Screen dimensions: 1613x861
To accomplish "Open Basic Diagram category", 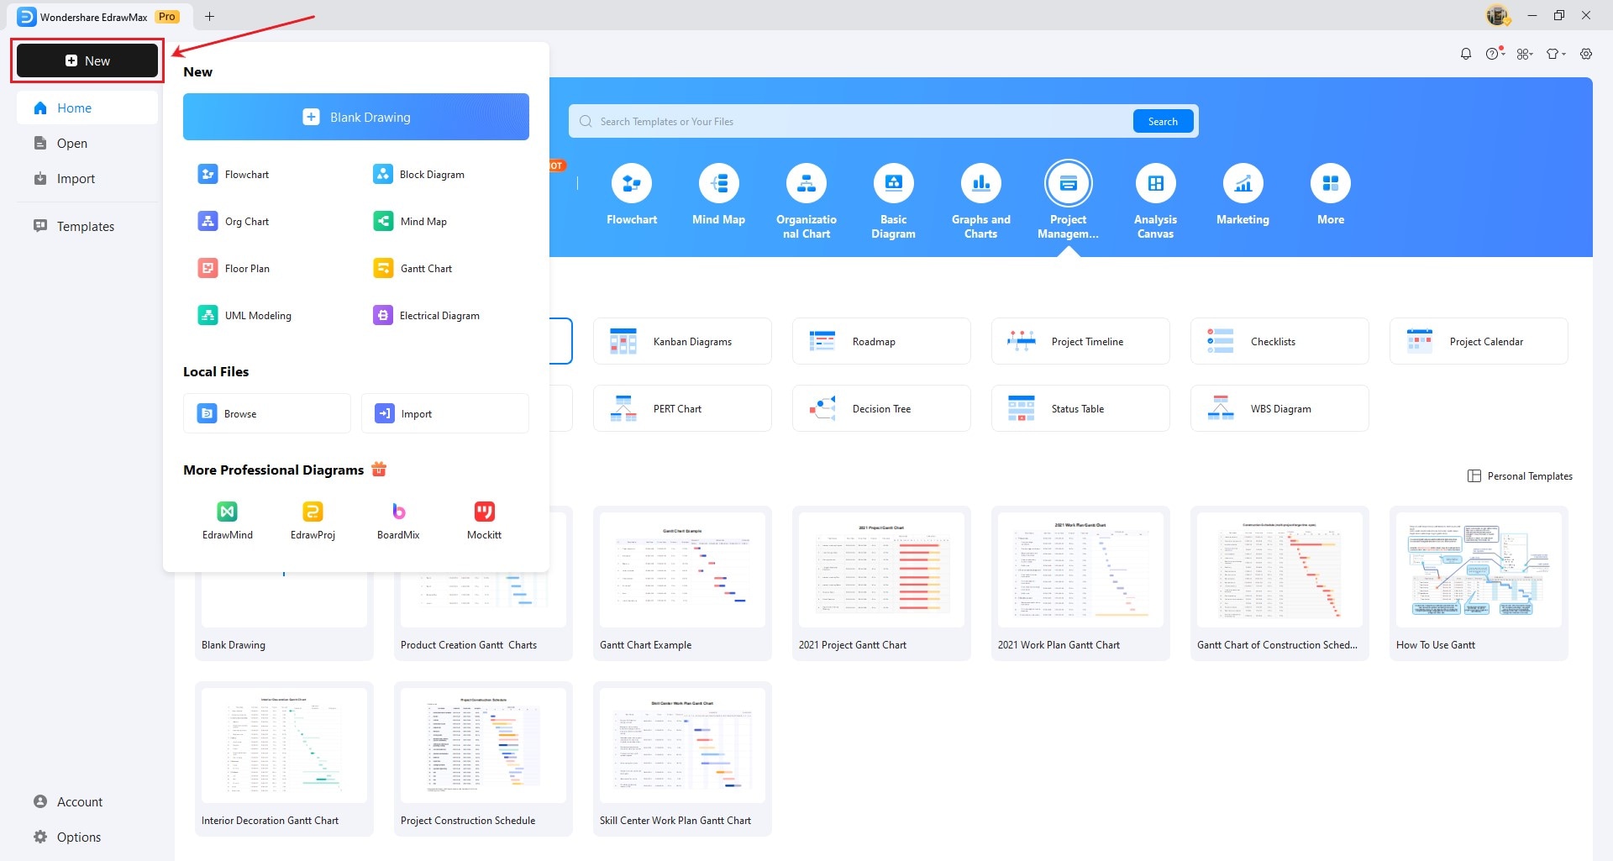I will pos(894,202).
